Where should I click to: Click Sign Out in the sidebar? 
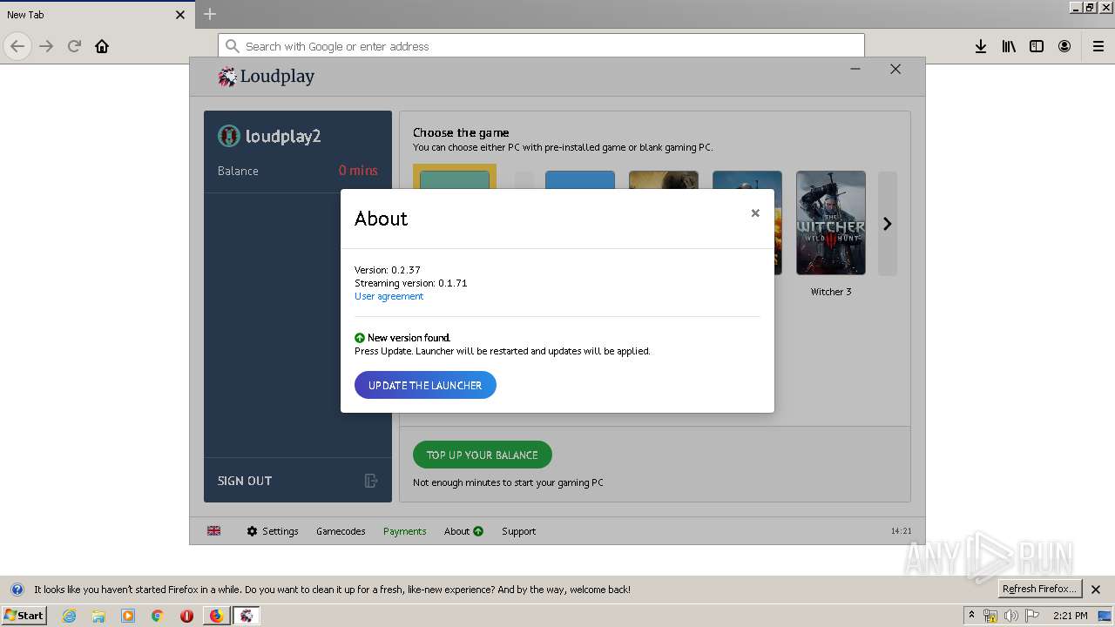pyautogui.click(x=245, y=481)
